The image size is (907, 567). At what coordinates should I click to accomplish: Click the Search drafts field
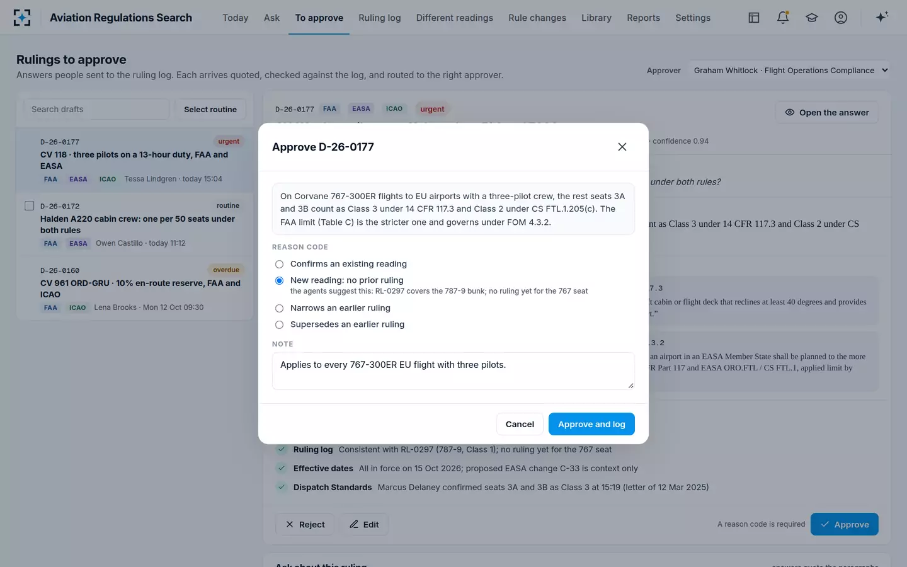(96, 109)
